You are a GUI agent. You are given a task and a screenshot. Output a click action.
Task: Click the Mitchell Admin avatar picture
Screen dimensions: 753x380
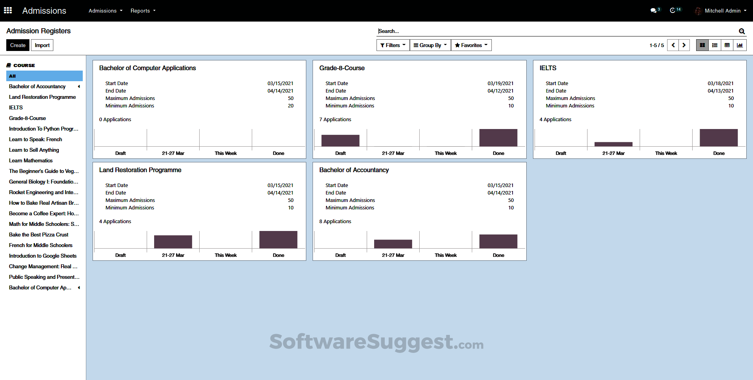[x=698, y=11]
